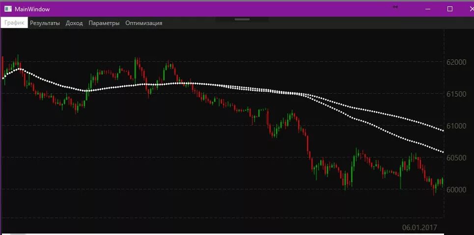Click the MainWindow app icon in title bar

click(7, 9)
